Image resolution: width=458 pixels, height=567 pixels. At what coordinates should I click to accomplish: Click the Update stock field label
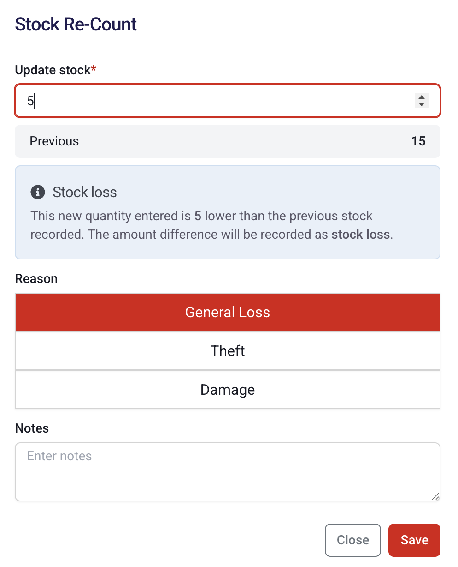(x=53, y=70)
